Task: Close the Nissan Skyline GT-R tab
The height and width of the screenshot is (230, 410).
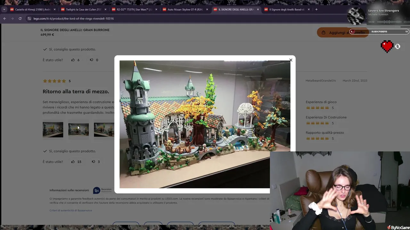Action: point(207,10)
